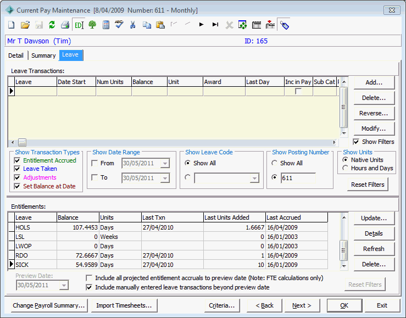Click the Update... entitlements button
Screen dimensions: 406x318
[374, 218]
